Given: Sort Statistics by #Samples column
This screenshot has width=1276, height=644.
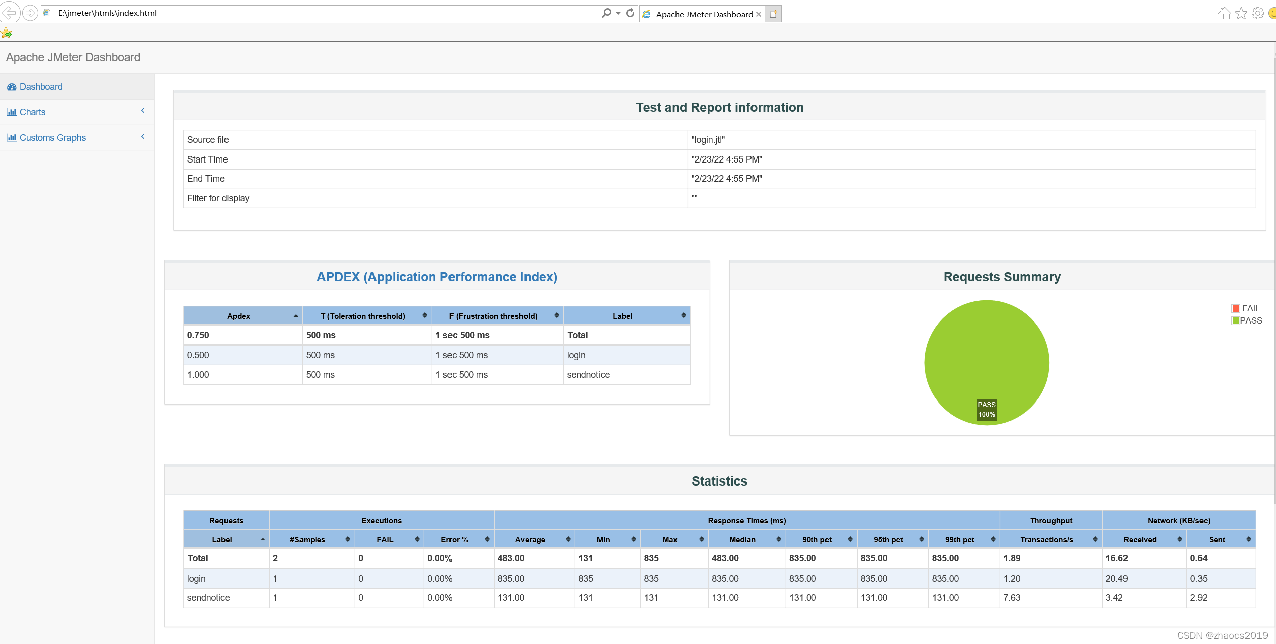Looking at the screenshot, I should pos(312,539).
